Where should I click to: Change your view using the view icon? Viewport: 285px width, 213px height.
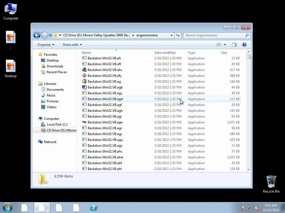[219, 45]
